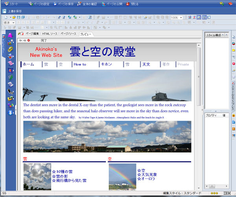The width and height of the screenshot is (236, 197).
Task: Click 閉じる in the top bar
Action: [132, 4]
